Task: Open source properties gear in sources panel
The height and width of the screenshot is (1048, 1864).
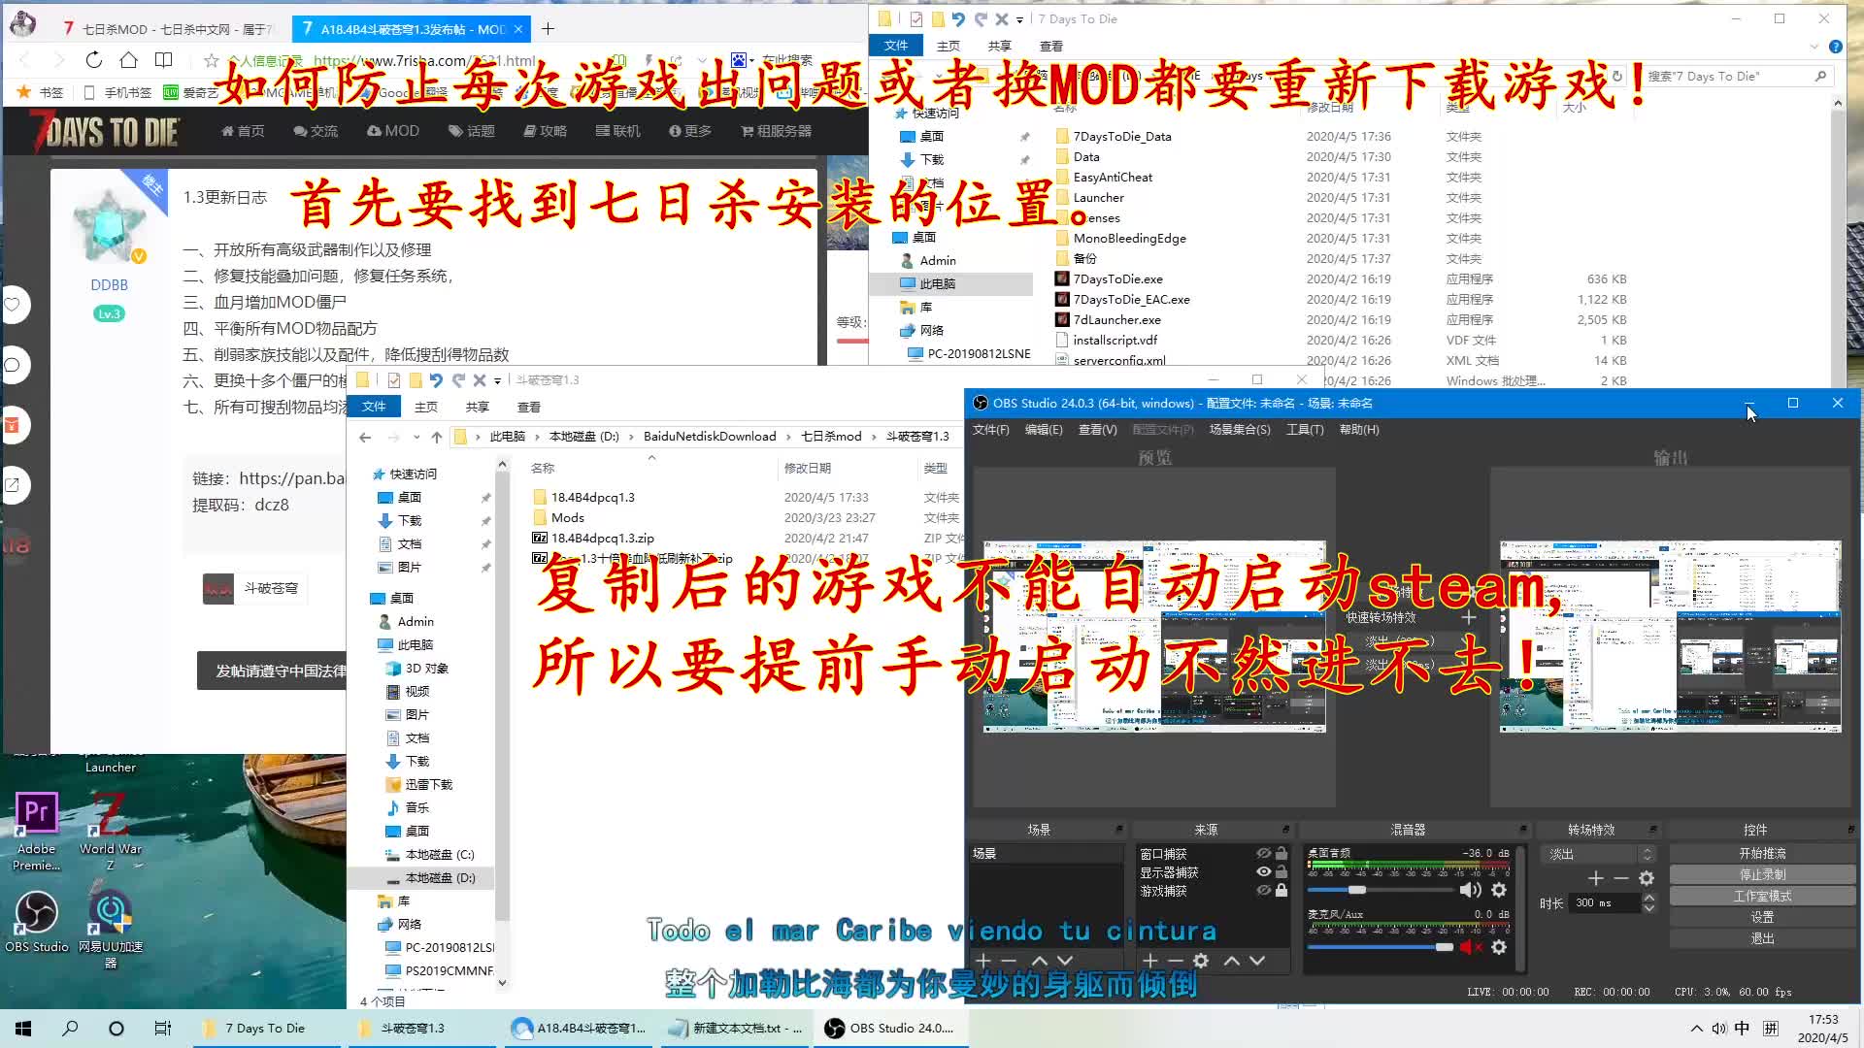Action: [x=1201, y=961]
